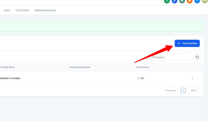Screen dimensions: 208x121
Task: Click the Previous pagination button
Action: (x=171, y=90)
